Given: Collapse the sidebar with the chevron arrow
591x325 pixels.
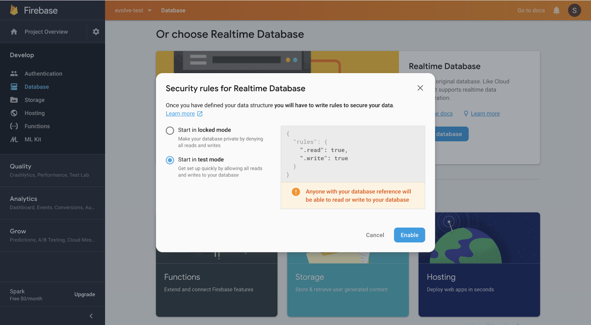Looking at the screenshot, I should coord(91,316).
